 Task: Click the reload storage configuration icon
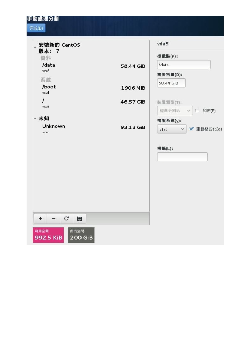tap(66, 218)
